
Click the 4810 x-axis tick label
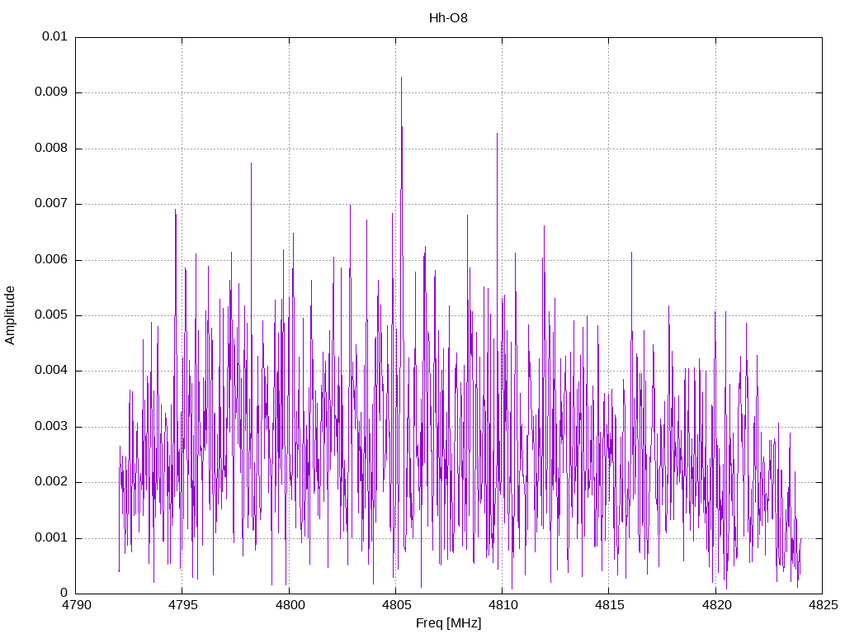coord(503,605)
